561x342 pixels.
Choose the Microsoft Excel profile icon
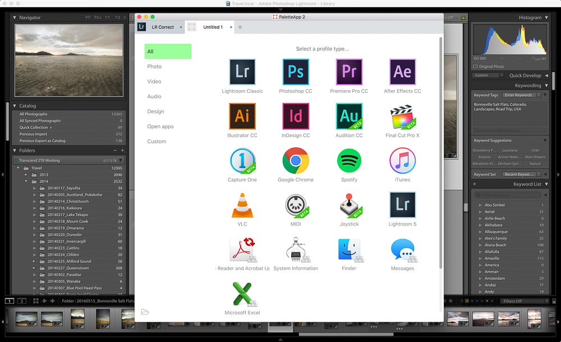tap(243, 294)
